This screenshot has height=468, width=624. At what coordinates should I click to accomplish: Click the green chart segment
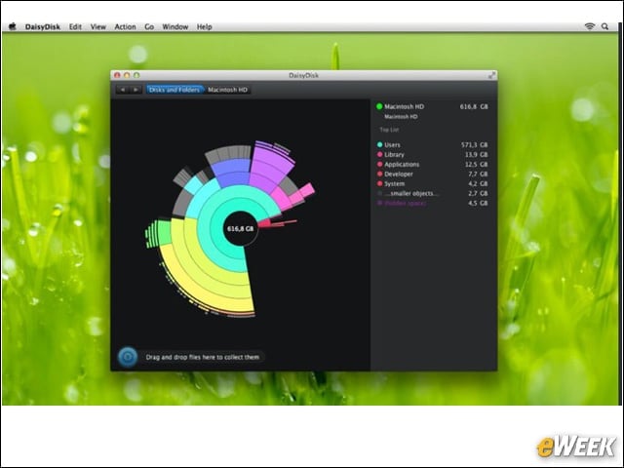163,233
